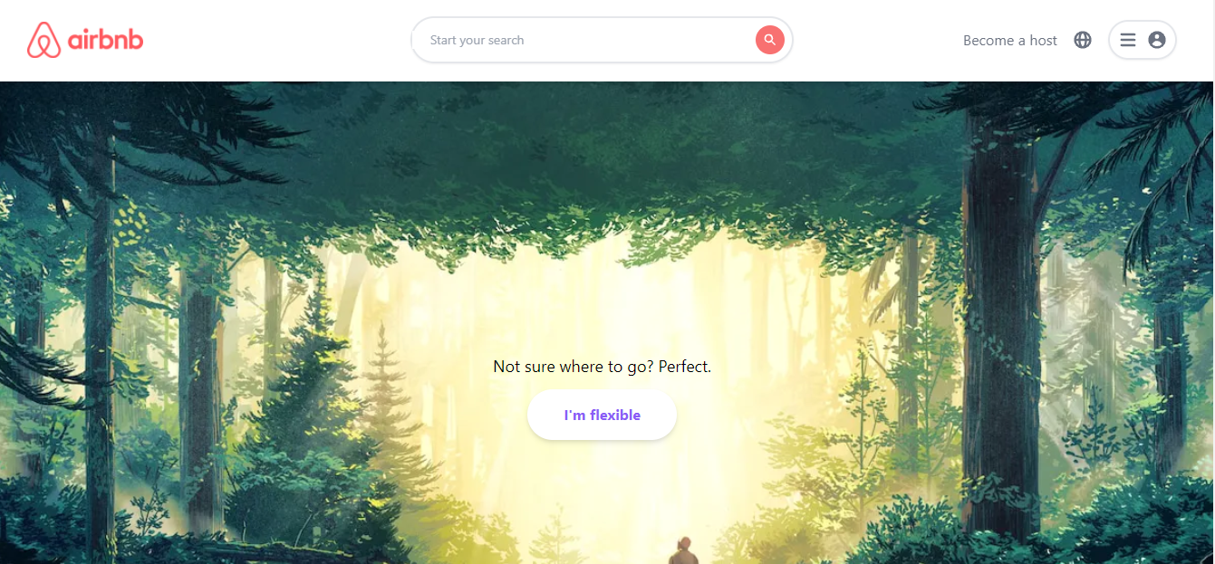Click the "I'm flexible" button
The image size is (1215, 564).
pyautogui.click(x=602, y=415)
